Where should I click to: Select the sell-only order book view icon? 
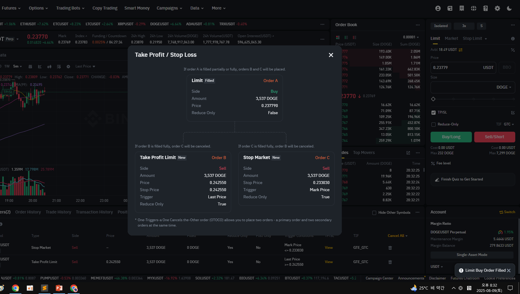pyautogui.click(x=354, y=37)
